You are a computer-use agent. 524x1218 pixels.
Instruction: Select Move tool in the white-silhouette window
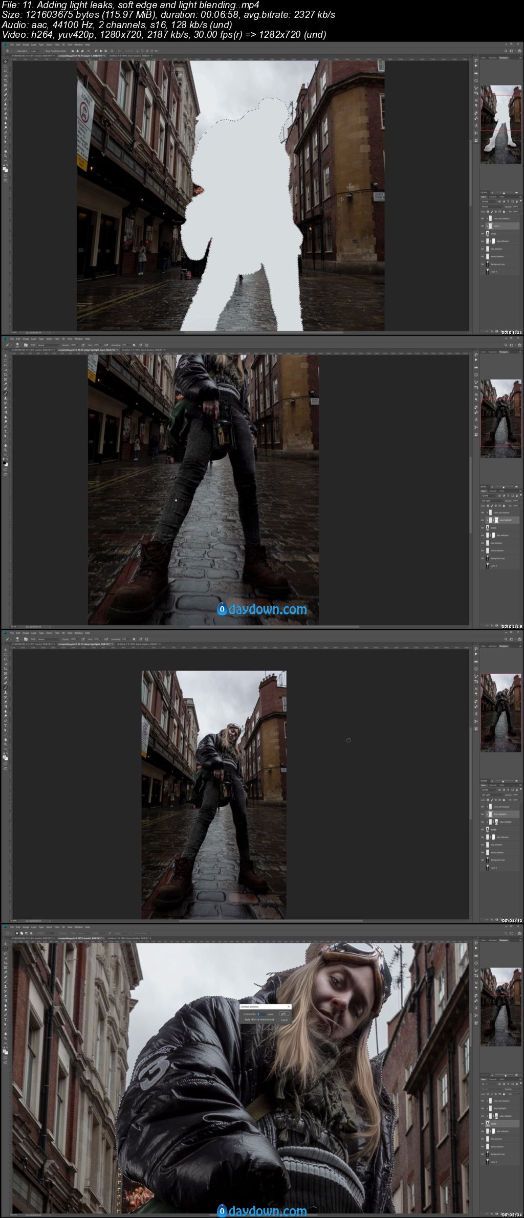[x=6, y=61]
